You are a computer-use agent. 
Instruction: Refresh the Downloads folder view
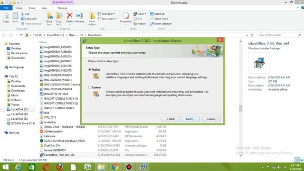[252, 35]
